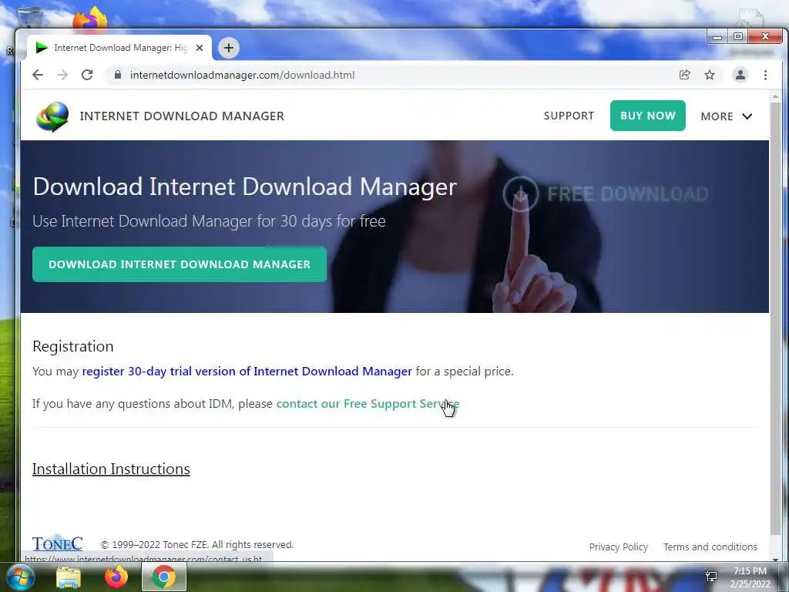This screenshot has width=789, height=592.
Task: Click the scrollbar up arrow
Action: [x=775, y=96]
